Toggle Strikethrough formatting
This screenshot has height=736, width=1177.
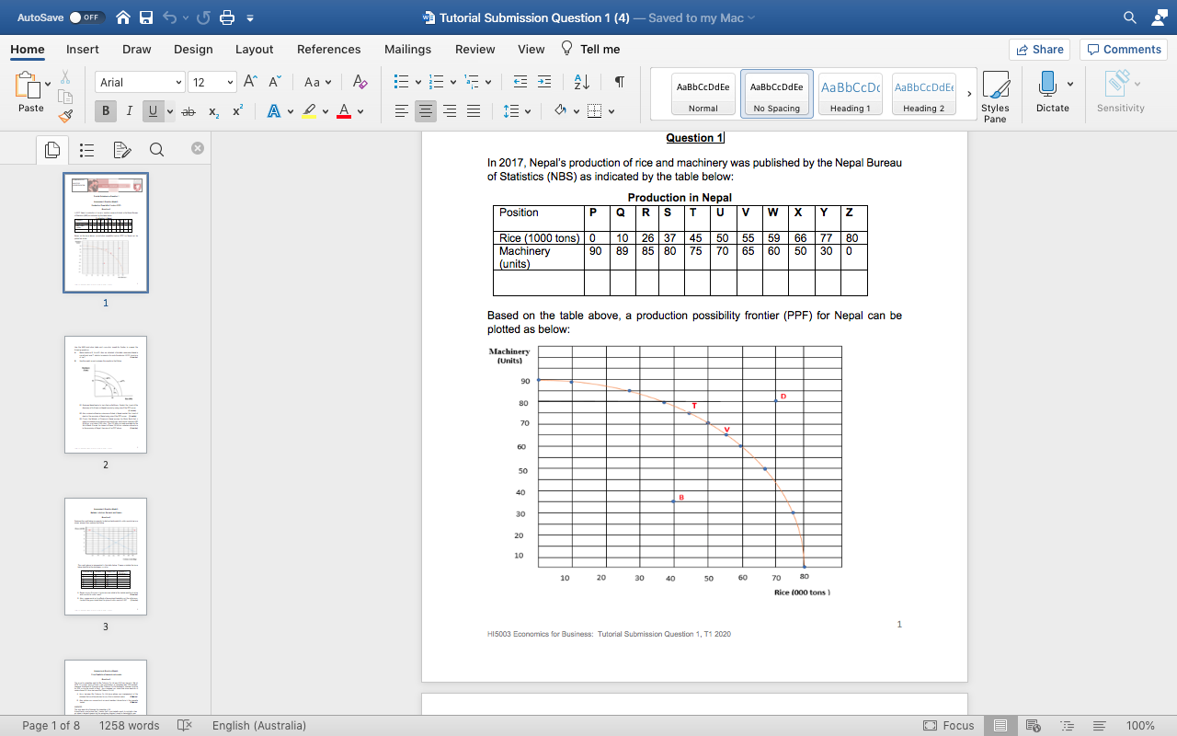pos(189,111)
